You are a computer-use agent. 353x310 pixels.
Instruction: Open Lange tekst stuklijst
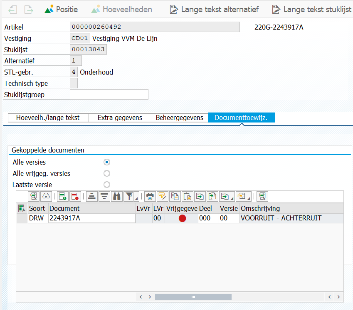pyautogui.click(x=312, y=10)
